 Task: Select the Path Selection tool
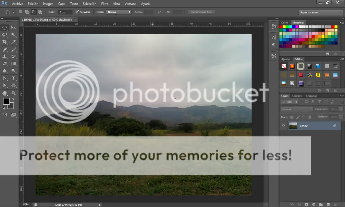(x=5, y=85)
